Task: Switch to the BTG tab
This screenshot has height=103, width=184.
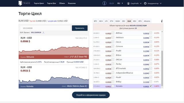Action: [140, 21]
